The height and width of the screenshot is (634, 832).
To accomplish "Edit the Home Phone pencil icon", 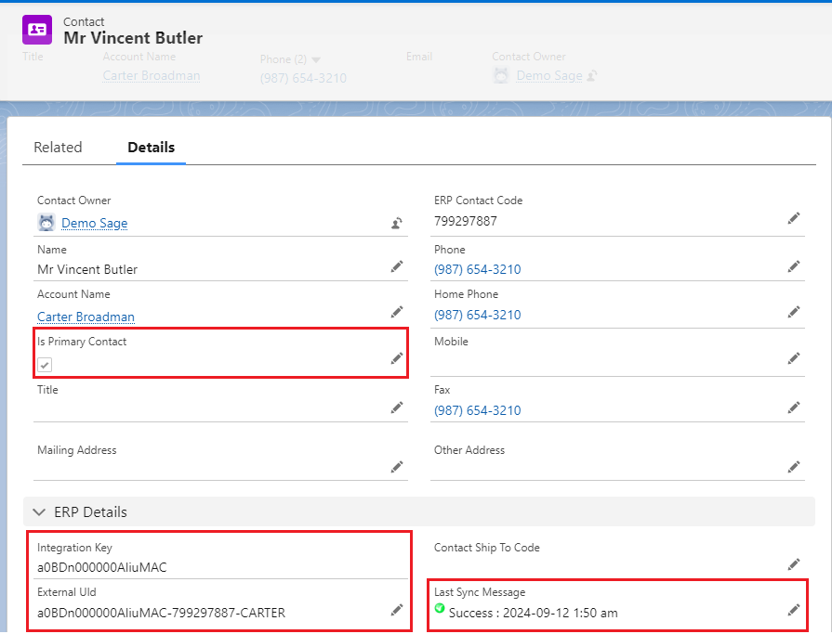I will click(x=794, y=312).
